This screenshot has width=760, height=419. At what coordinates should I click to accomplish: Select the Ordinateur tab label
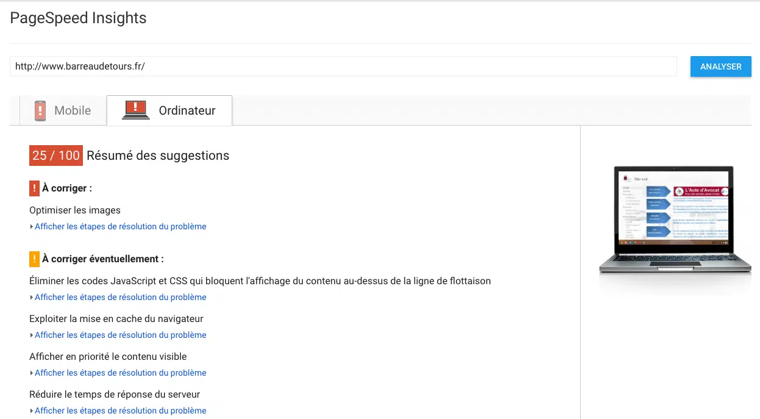click(187, 110)
